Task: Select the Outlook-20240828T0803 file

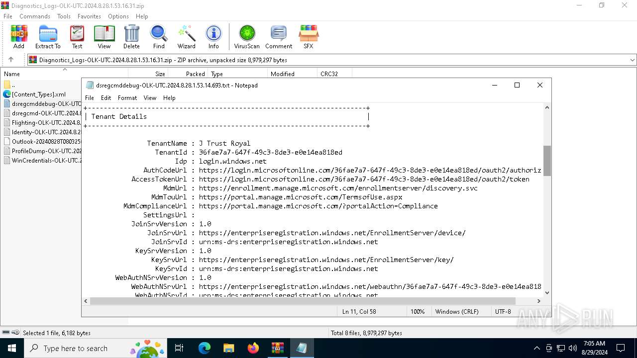Action: 42,142
